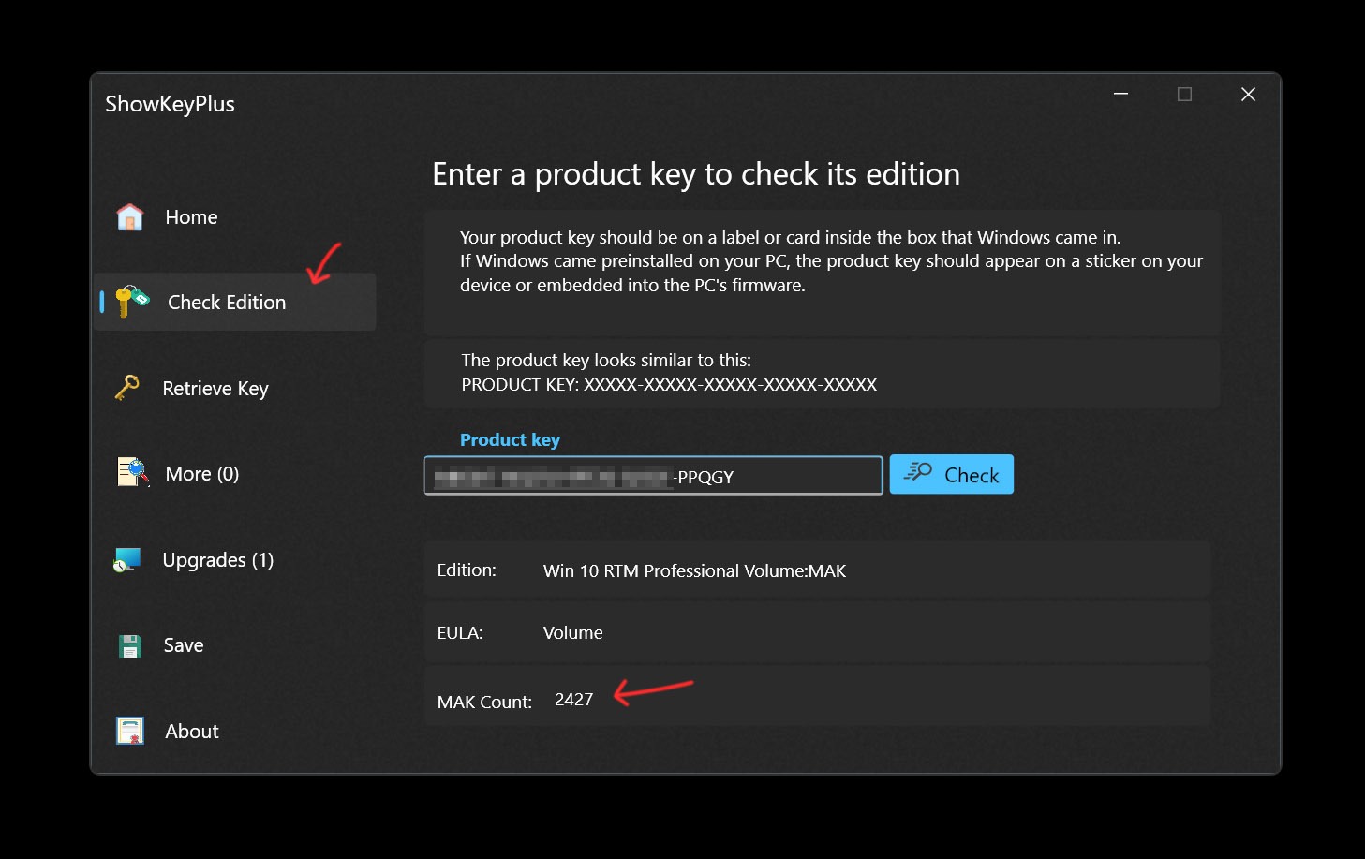Viewport: 1365px width, 859px height.
Task: Click the Retrieve Key golden key icon
Action: coord(127,388)
